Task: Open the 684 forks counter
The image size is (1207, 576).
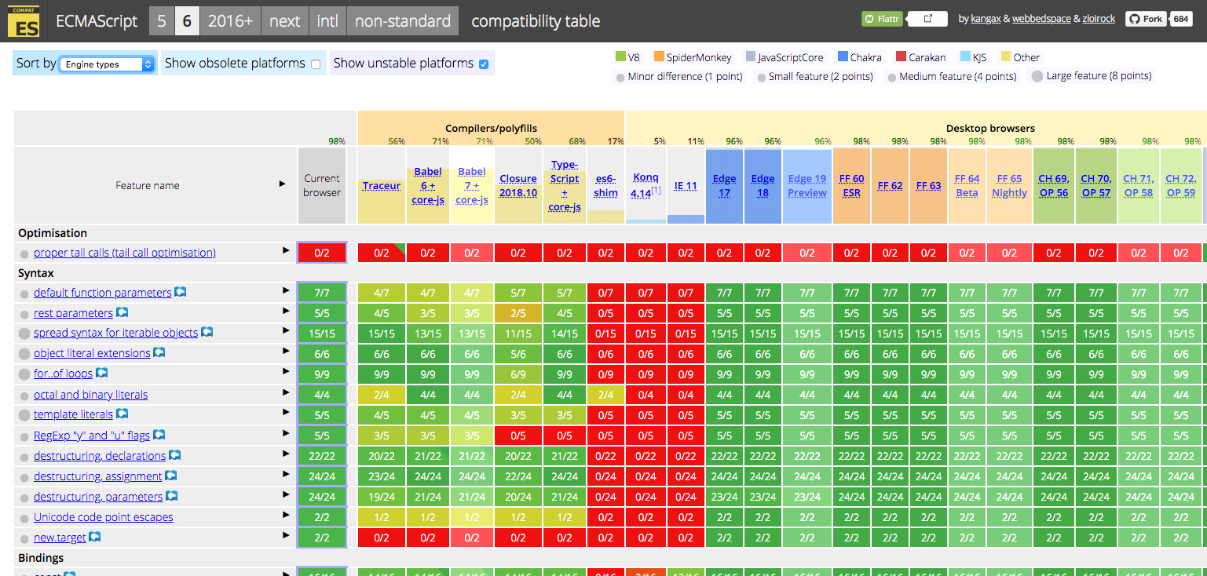Action: pos(1181,19)
